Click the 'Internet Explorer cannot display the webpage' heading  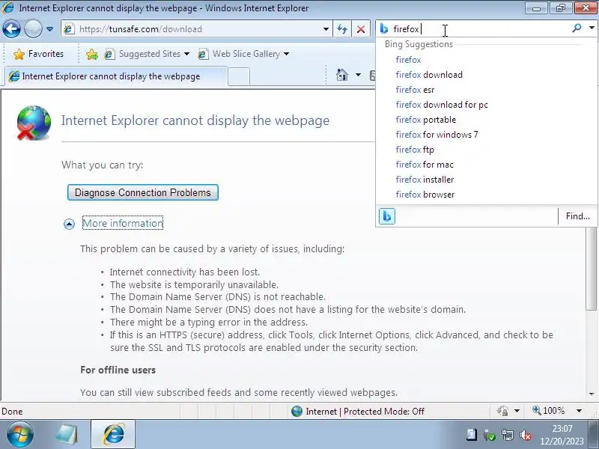tap(195, 120)
